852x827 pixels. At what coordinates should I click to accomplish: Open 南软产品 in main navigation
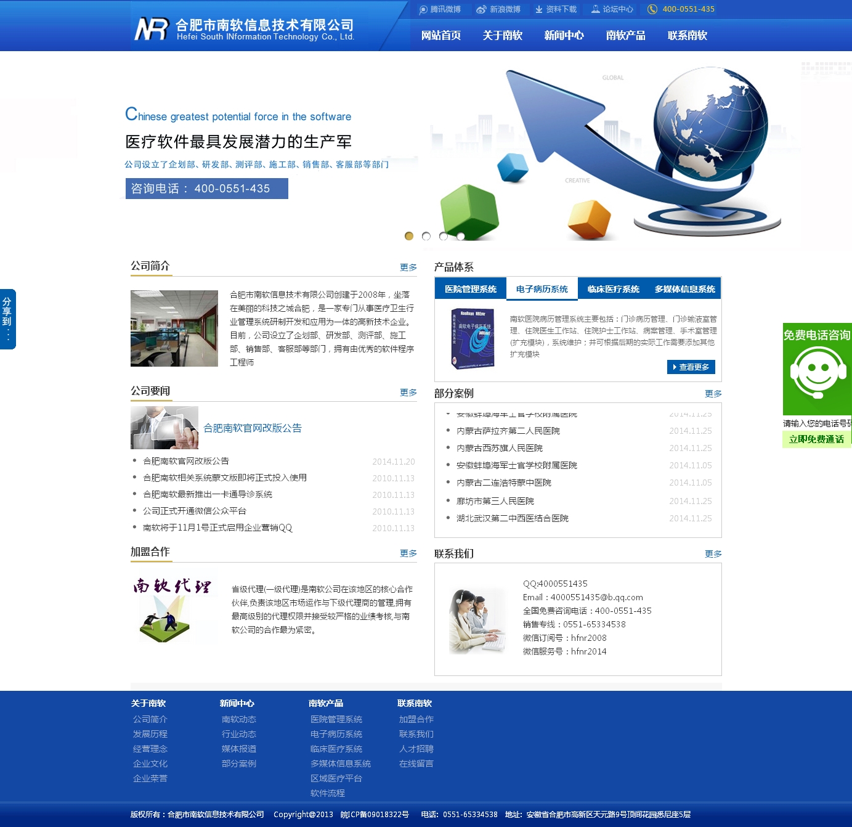point(625,36)
